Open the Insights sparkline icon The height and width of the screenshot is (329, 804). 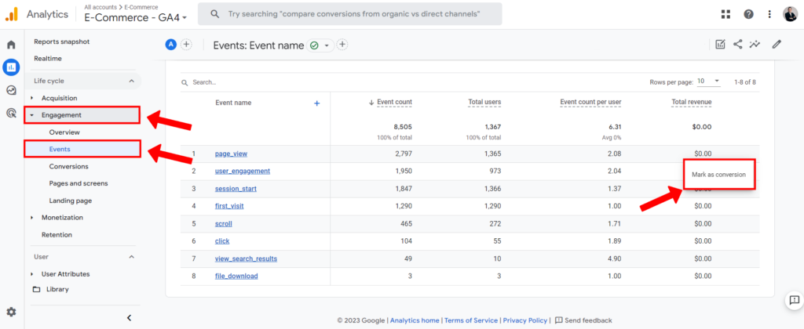(x=756, y=45)
